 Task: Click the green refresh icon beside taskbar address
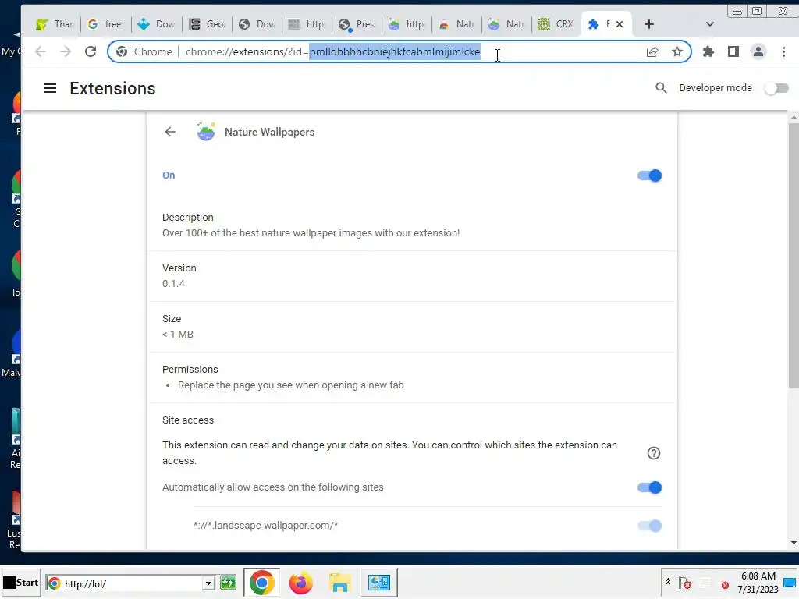pos(229,583)
